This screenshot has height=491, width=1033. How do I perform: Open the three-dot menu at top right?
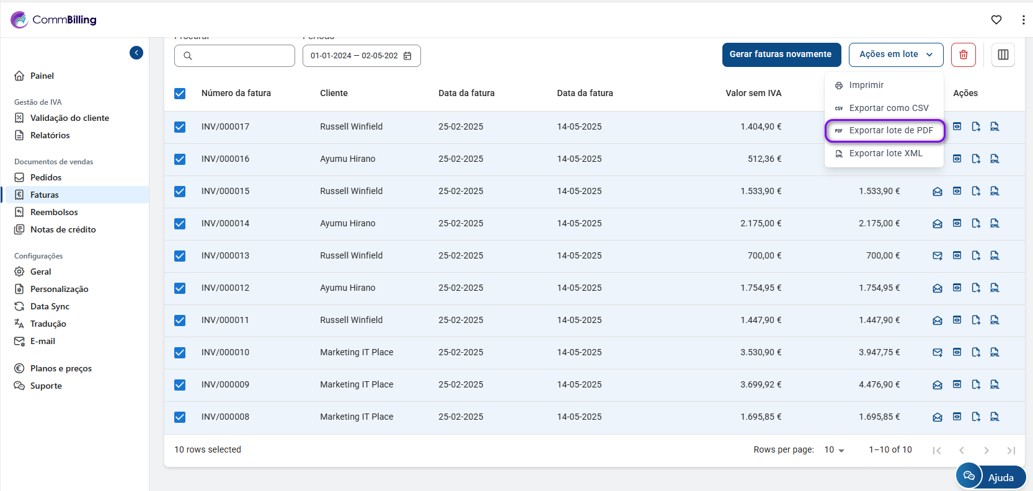coord(1022,20)
